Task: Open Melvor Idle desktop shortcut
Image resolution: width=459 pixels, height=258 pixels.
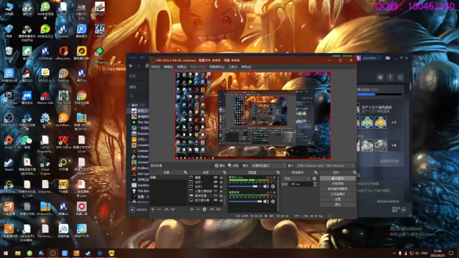Action: click(x=45, y=97)
